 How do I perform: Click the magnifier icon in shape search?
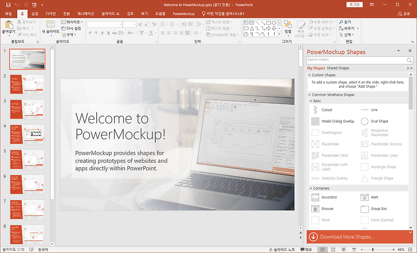(409, 60)
